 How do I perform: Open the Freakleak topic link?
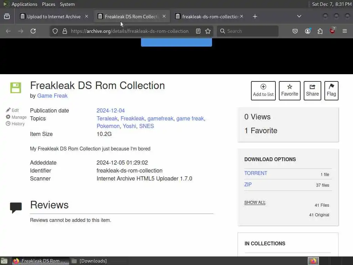click(x=132, y=119)
